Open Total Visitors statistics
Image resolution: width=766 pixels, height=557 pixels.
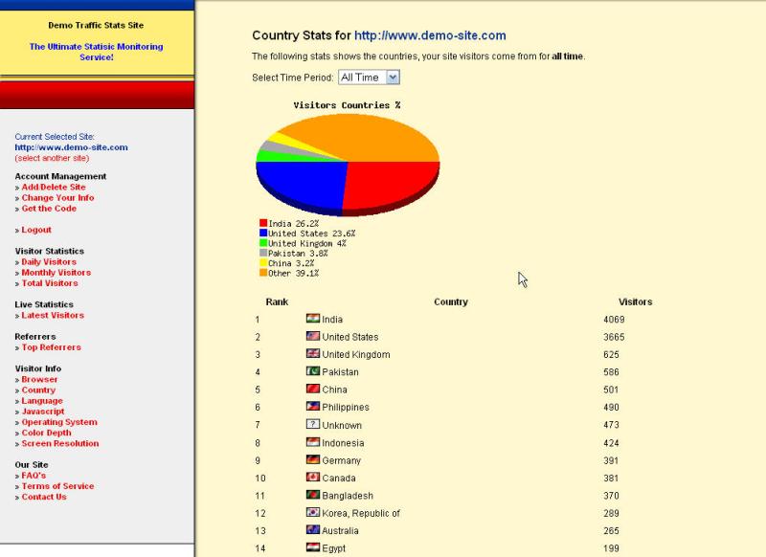(x=50, y=283)
